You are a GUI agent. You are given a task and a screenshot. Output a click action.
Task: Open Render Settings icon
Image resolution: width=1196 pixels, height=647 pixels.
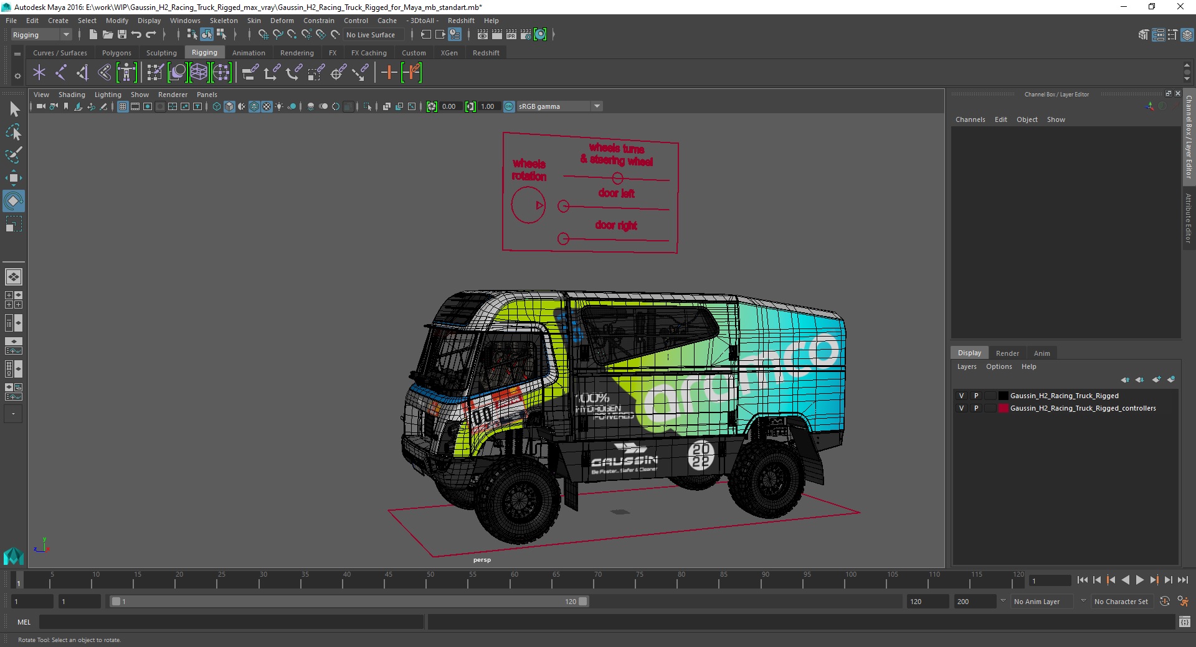coord(526,35)
